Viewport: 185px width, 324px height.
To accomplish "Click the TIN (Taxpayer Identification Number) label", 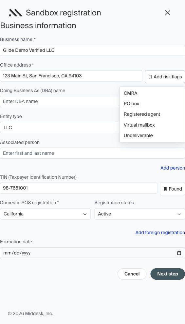I will click(38, 177).
